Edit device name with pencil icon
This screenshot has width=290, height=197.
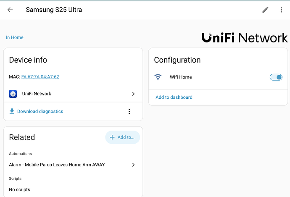point(265,10)
